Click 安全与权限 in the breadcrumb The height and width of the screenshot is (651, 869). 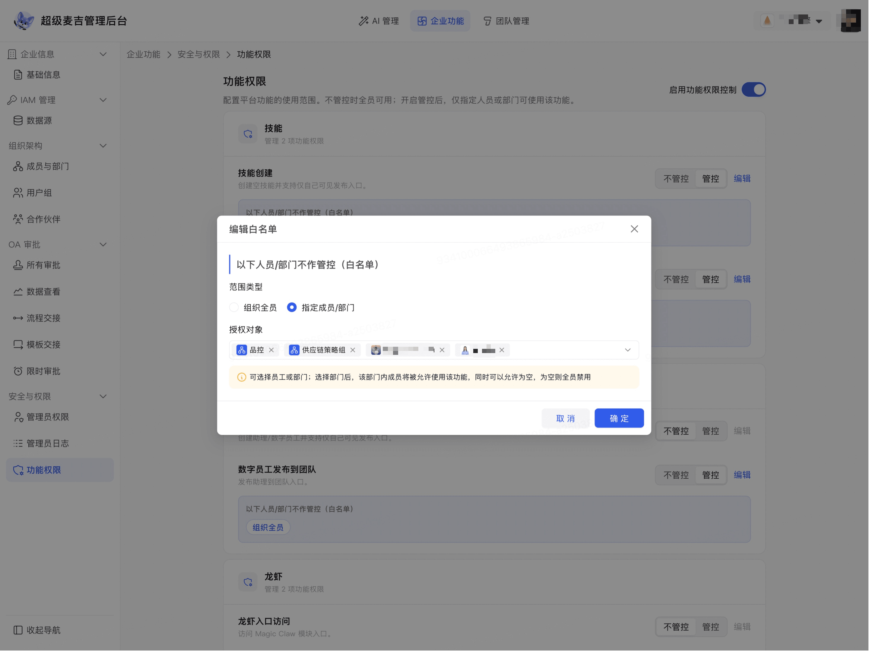click(x=199, y=55)
